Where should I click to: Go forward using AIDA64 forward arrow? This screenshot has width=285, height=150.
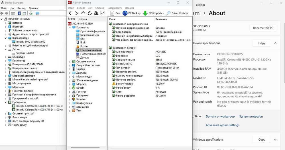pos(76,13)
